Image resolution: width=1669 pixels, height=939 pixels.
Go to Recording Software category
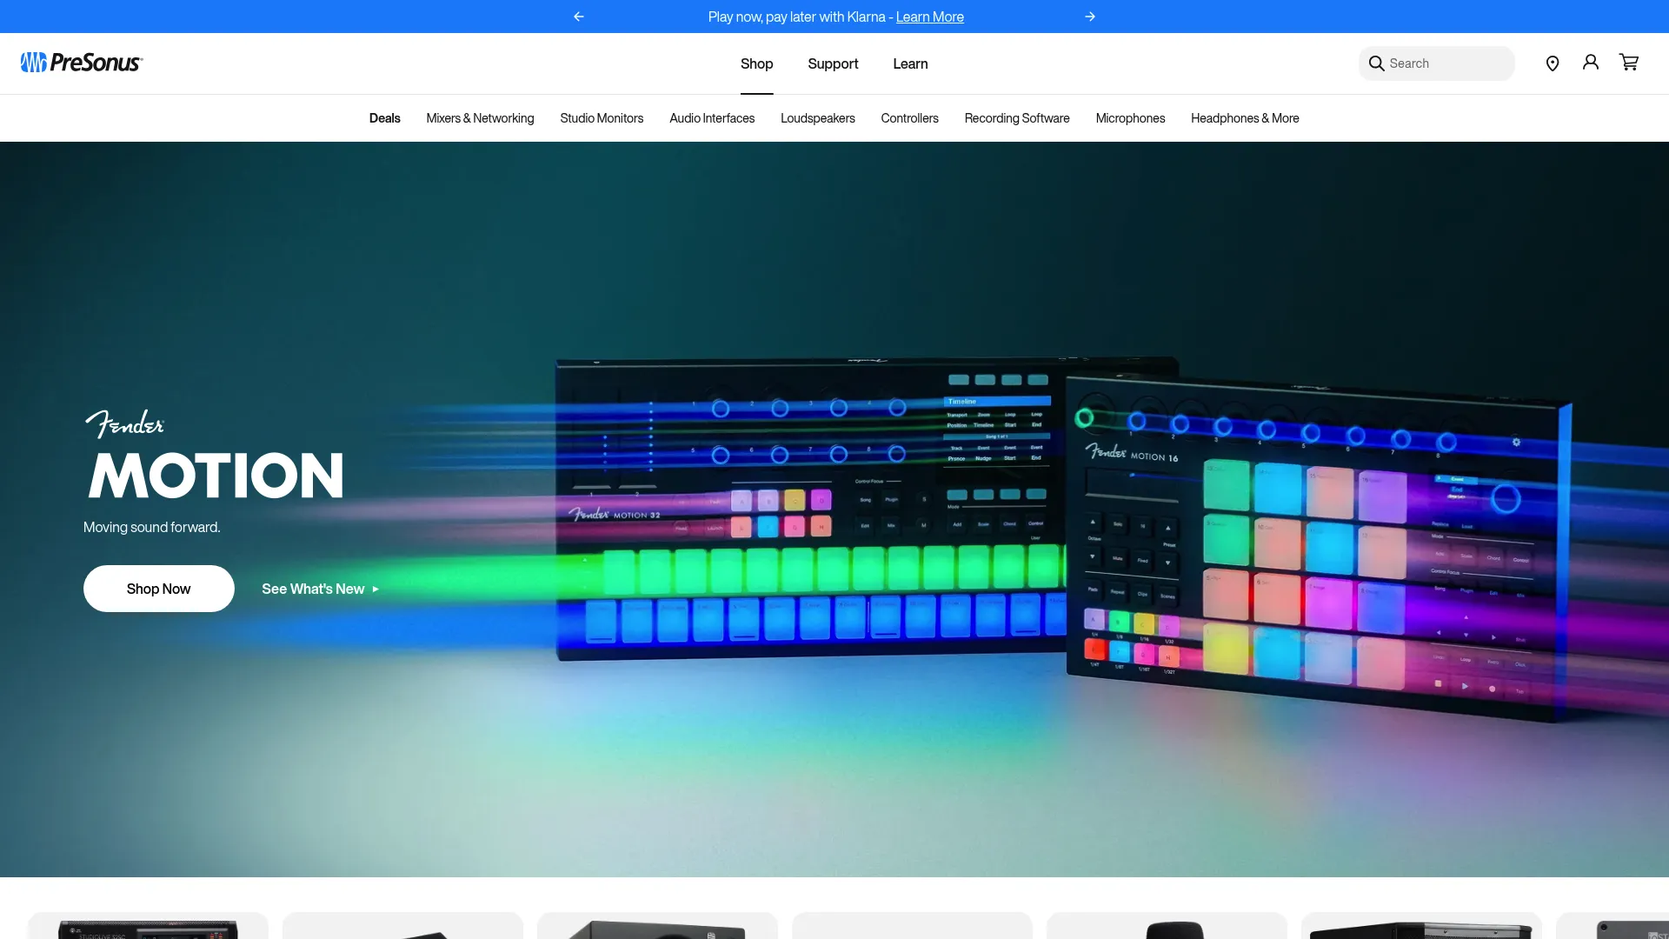(1017, 118)
